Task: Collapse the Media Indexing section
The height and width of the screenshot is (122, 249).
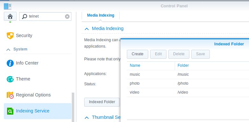Action: pyautogui.click(x=87, y=29)
